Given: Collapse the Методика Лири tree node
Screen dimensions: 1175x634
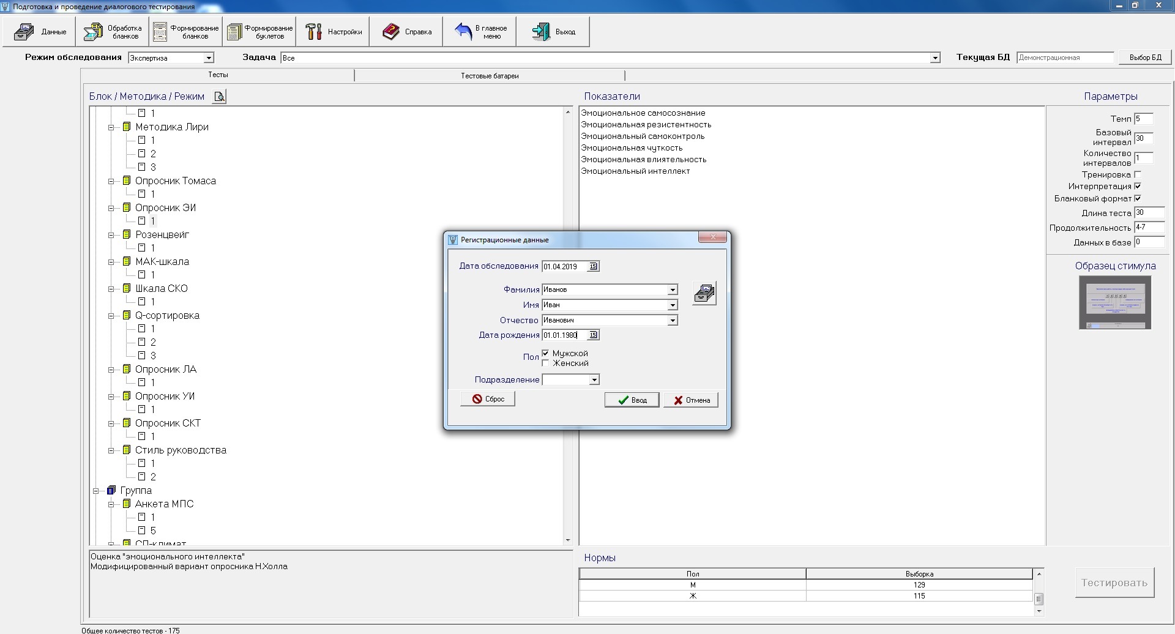Looking at the screenshot, I should (111, 127).
